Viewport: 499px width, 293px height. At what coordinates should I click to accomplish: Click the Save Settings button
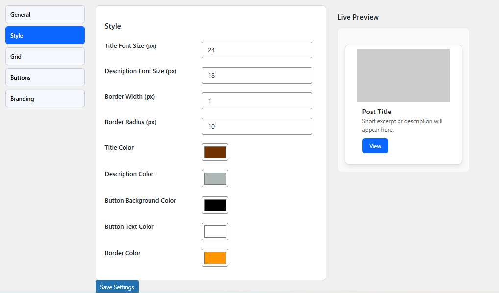[x=117, y=287]
